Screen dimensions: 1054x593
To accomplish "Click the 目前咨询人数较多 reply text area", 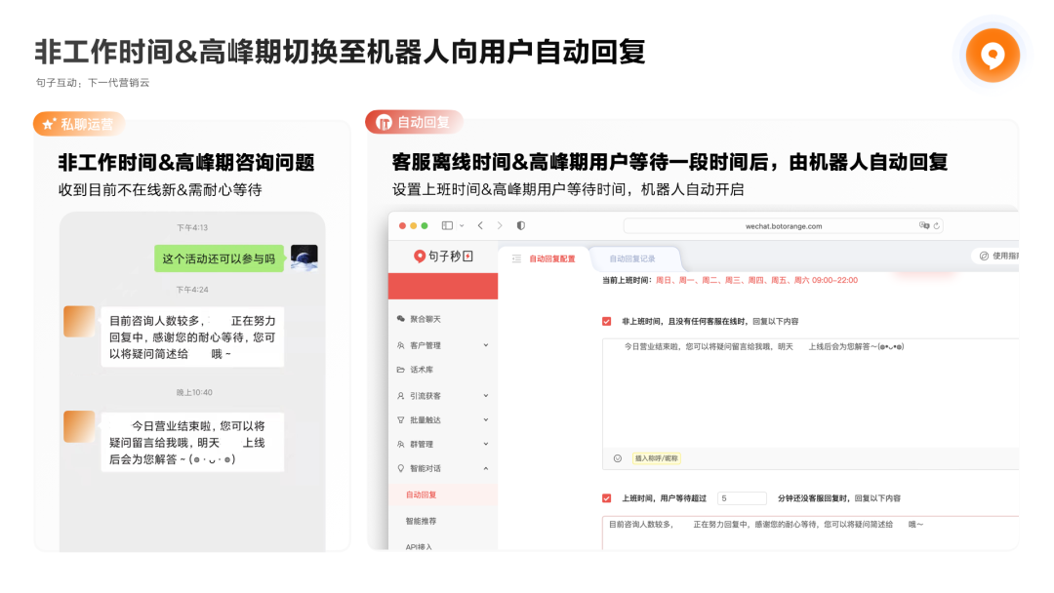I will point(811,534).
